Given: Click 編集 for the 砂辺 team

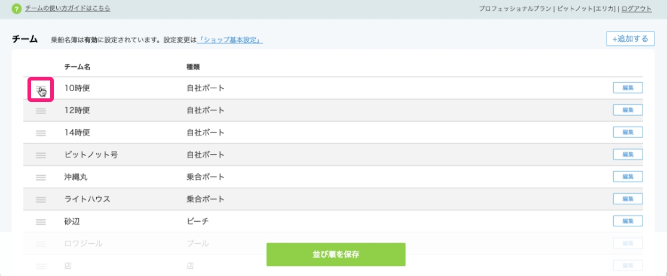Looking at the screenshot, I should coord(628,221).
